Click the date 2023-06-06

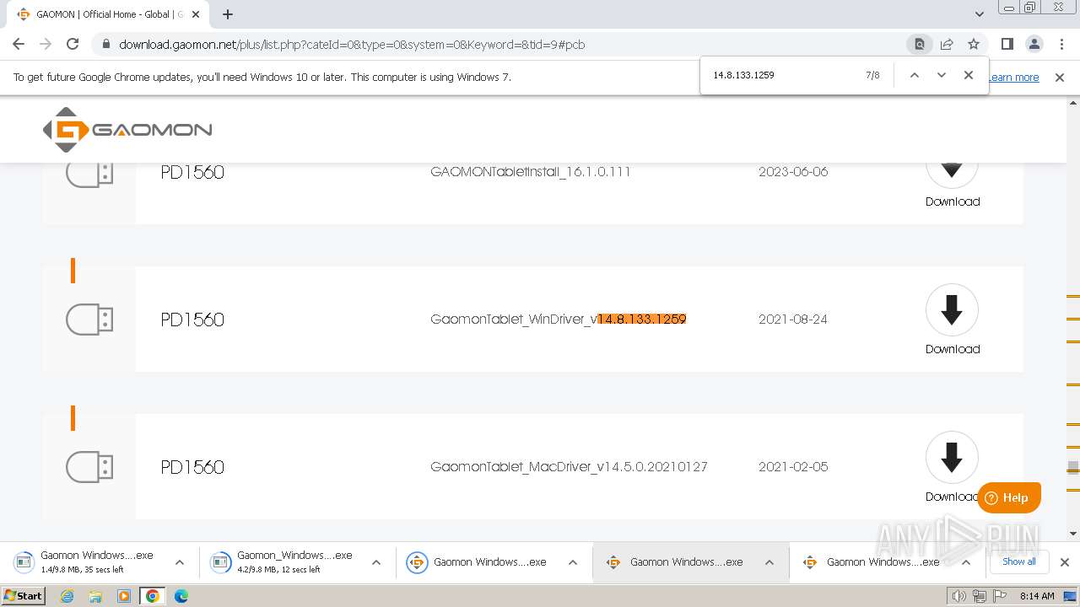tap(793, 172)
